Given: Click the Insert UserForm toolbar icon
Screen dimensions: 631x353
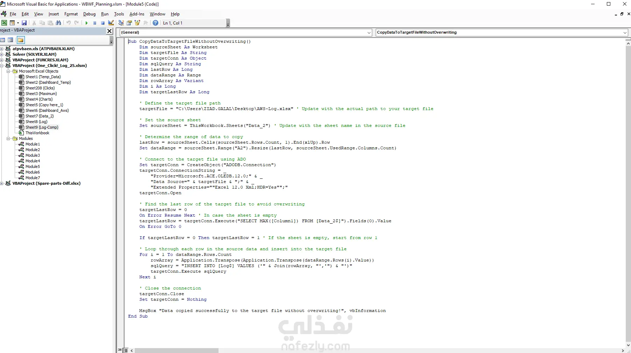Looking at the screenshot, I should 12,23.
